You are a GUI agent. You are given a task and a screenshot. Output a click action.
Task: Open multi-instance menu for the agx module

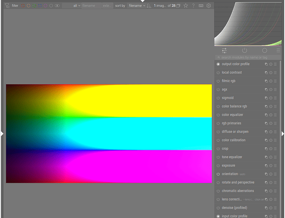[x=266, y=89]
